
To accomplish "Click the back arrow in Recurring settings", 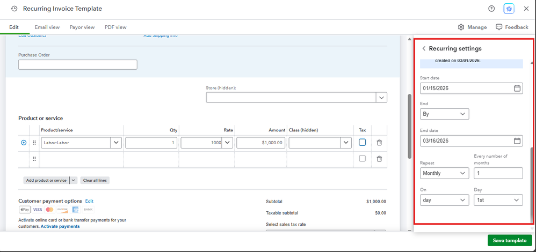I will [424, 48].
